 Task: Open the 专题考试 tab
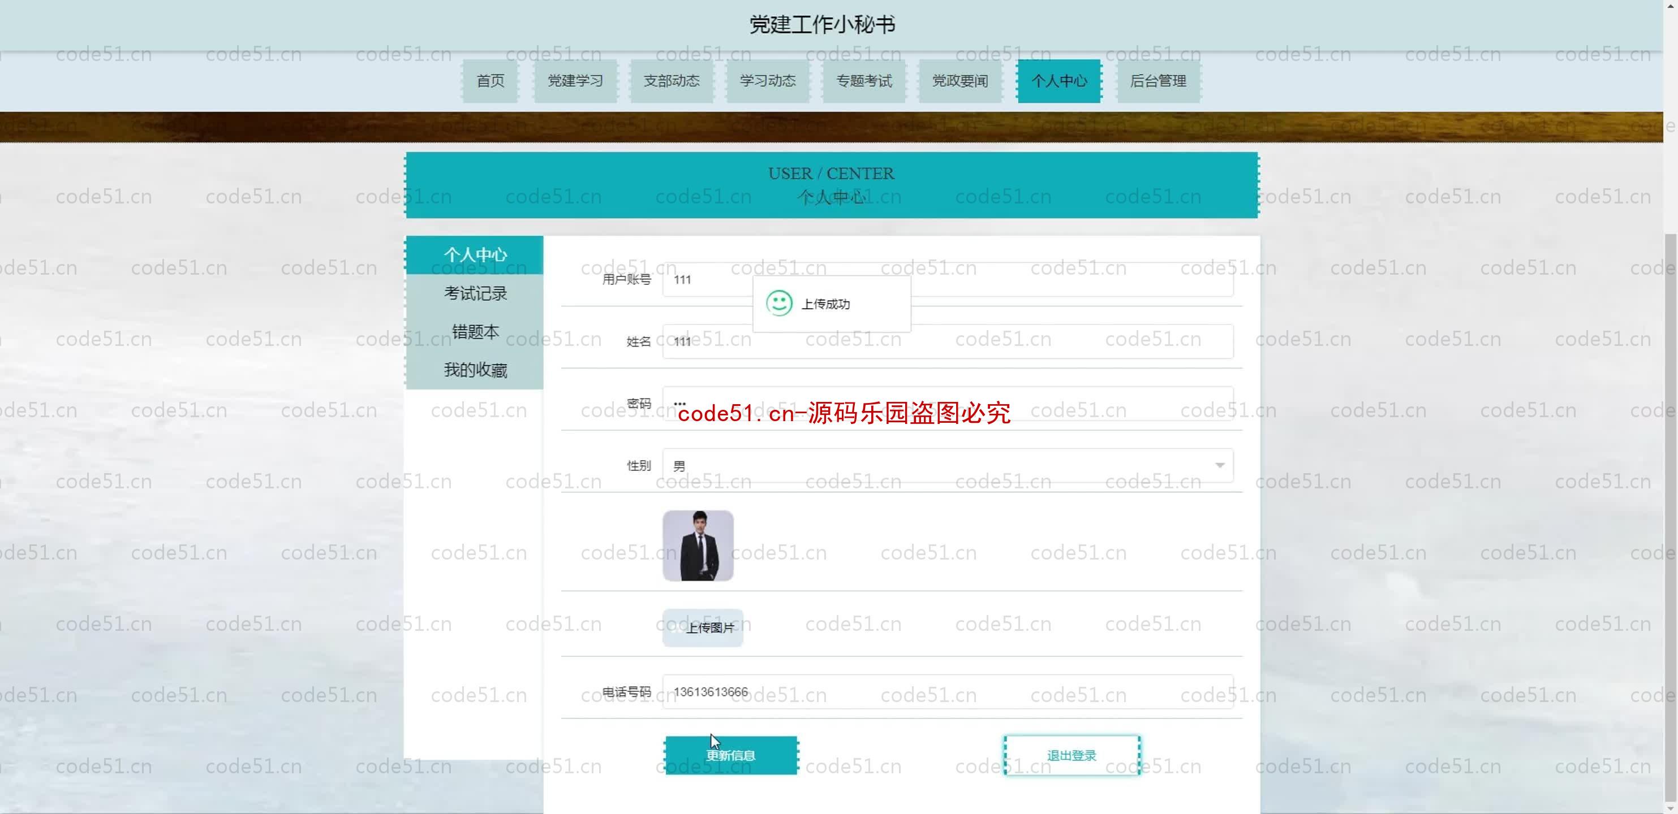864,80
